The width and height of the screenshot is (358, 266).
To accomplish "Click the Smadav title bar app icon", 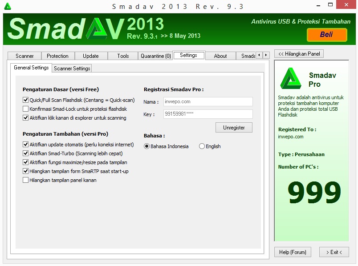I will pyautogui.click(x=8, y=6).
